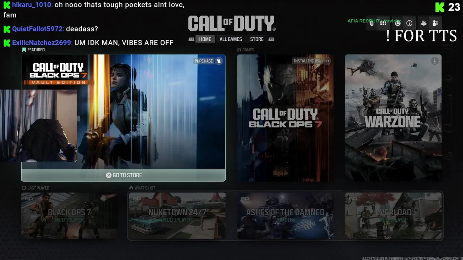Click the R1 bumper navigation icon

pos(271,39)
